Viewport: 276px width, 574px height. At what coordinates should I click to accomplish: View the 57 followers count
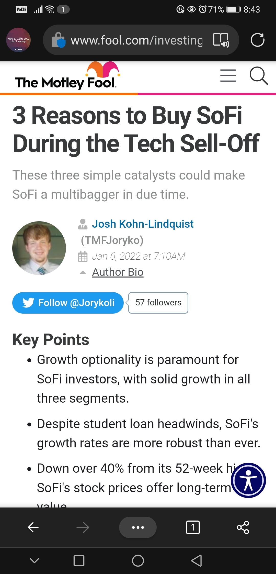tap(158, 303)
